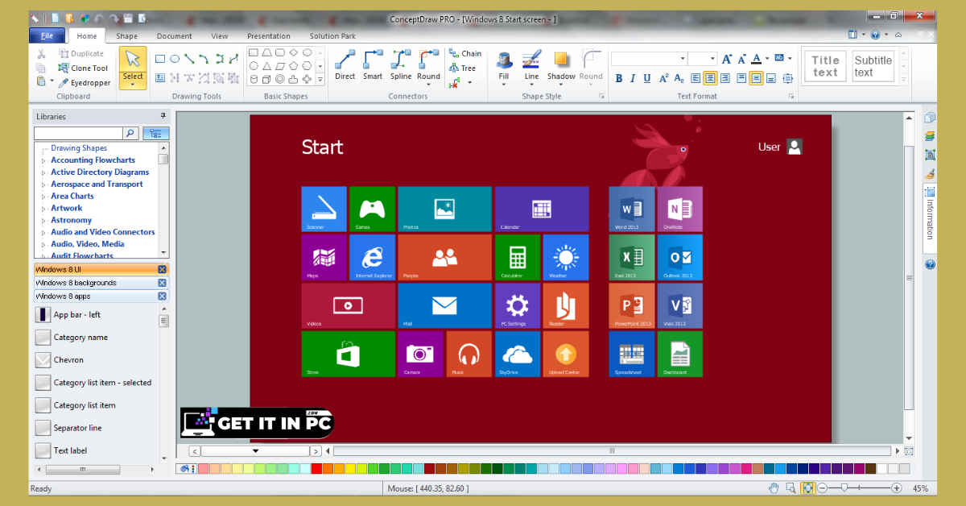Pick the red color swatch in palette
The image size is (966, 506).
tap(316, 469)
